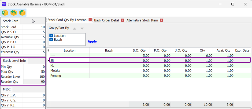Click the app logo in the title bar
The image size is (252, 109).
tap(4, 4)
